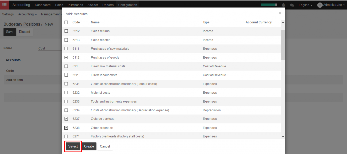347x154 pixels.
Task: Click the Tools and instruments expenses name
Action: 114,101
